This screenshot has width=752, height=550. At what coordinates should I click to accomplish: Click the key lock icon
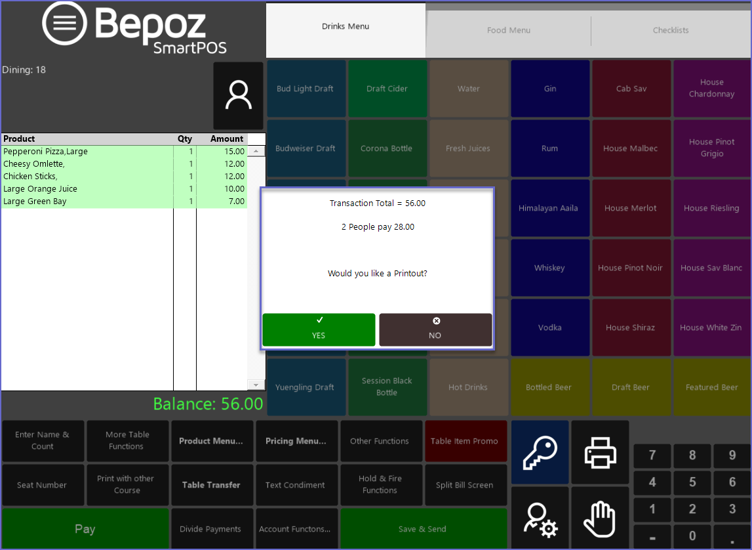[540, 452]
